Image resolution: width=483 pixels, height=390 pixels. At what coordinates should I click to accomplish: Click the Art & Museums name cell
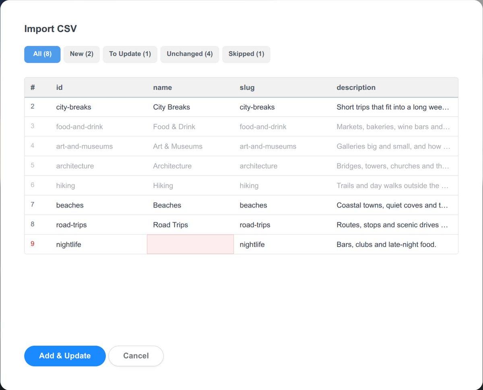coord(190,147)
